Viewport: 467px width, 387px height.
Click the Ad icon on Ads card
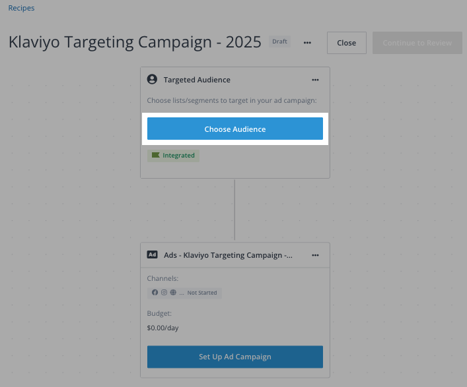[x=152, y=254]
